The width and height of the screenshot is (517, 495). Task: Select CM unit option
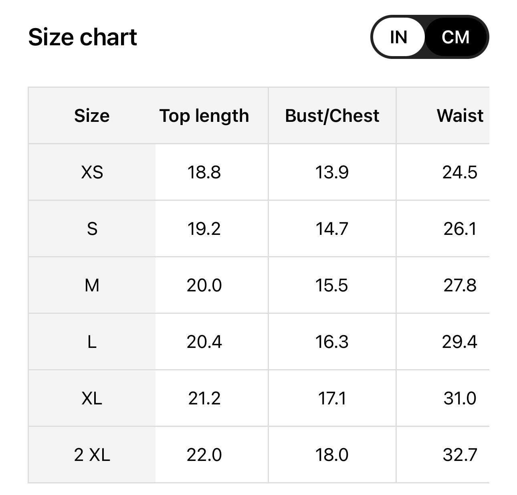pyautogui.click(x=456, y=37)
